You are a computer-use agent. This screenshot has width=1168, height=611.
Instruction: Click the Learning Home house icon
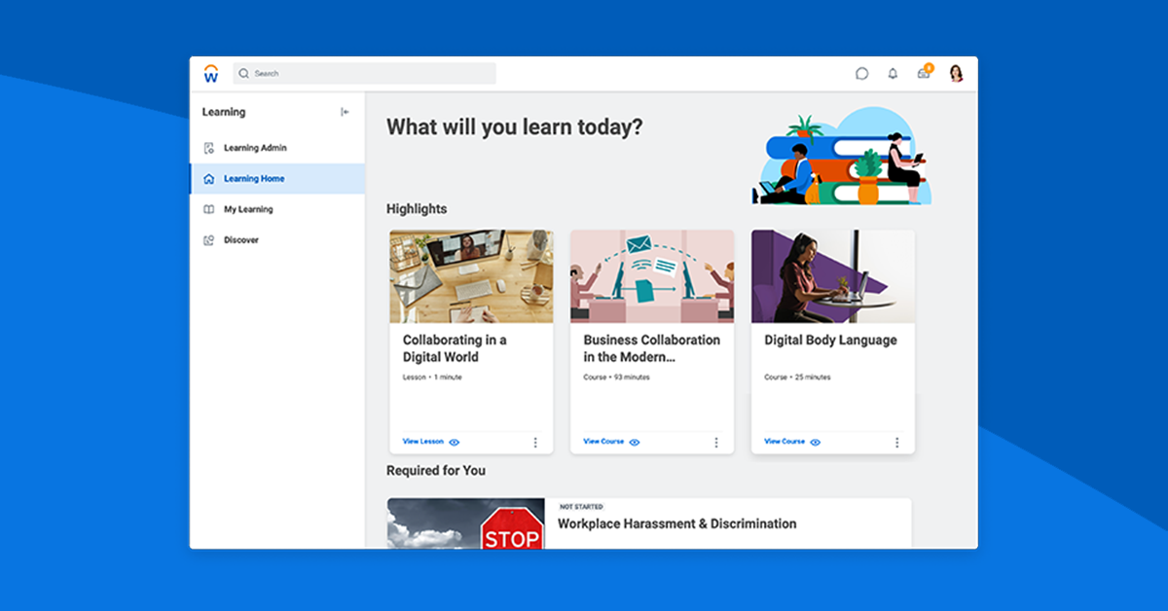(208, 178)
